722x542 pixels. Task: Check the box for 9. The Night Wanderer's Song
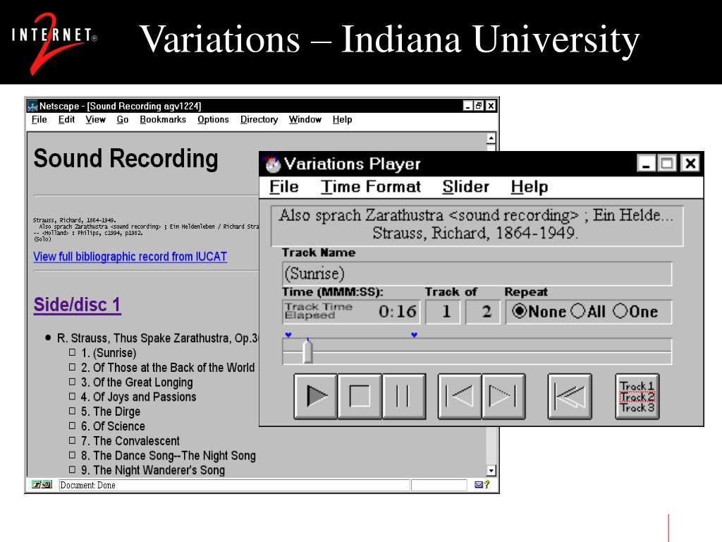click(x=73, y=470)
